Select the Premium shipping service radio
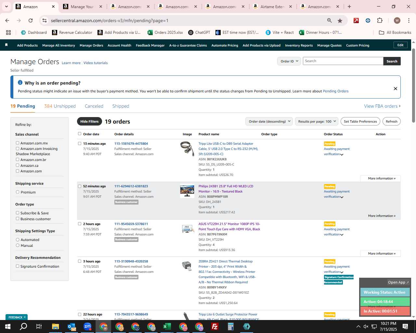The width and height of the screenshot is (416, 333). click(18, 192)
